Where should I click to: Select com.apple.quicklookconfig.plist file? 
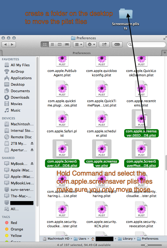(102, 66)
